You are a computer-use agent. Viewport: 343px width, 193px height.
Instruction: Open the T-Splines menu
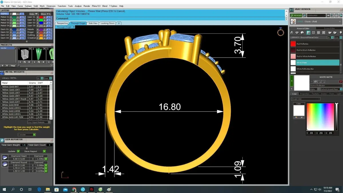(x=113, y=6)
